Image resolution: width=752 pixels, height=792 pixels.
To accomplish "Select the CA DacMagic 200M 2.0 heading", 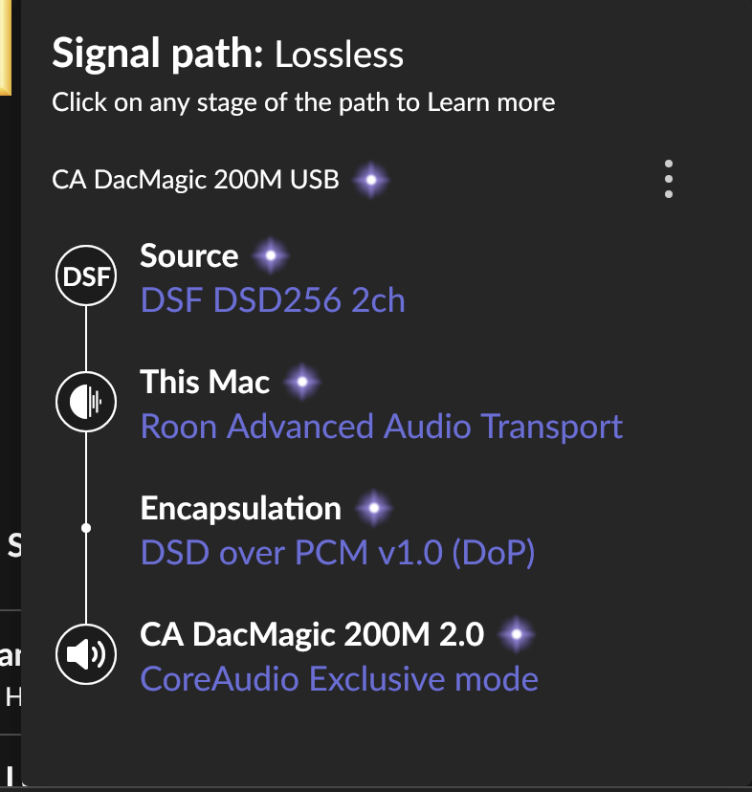I will click(312, 634).
